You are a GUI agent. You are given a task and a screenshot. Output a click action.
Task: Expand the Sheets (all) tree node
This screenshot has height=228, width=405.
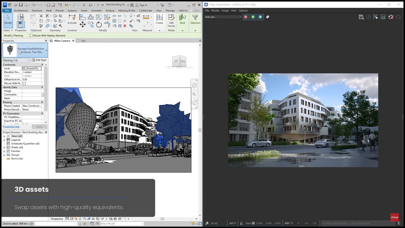tap(4, 147)
